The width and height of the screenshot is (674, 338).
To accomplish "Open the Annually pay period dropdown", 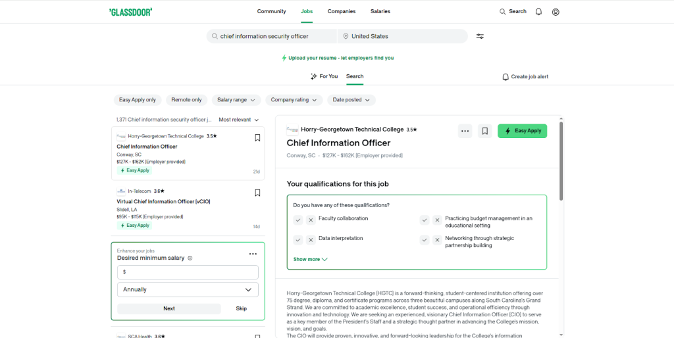I will [188, 290].
